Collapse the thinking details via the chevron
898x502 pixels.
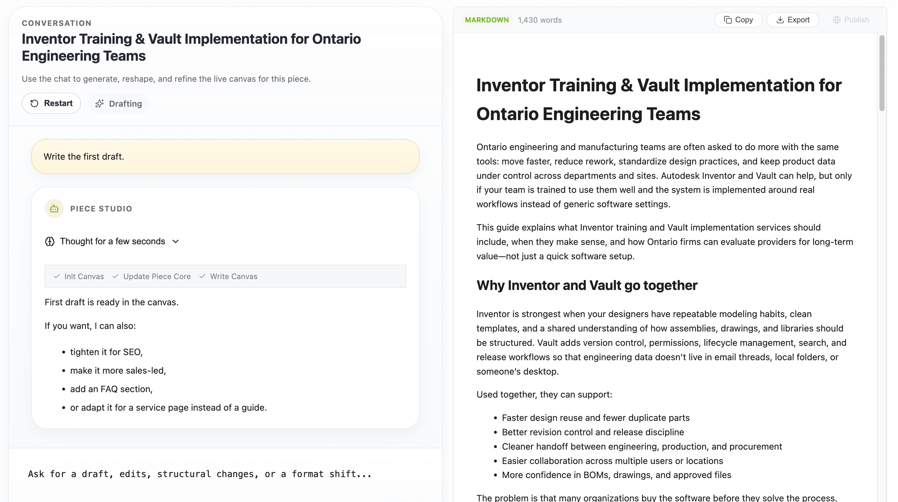175,241
